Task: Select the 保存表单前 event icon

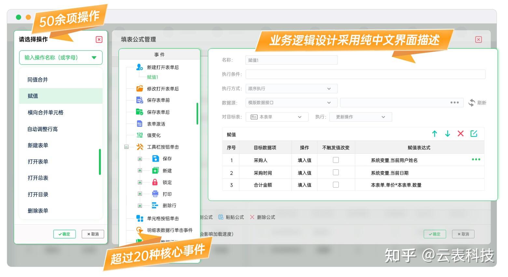Action: [139, 100]
